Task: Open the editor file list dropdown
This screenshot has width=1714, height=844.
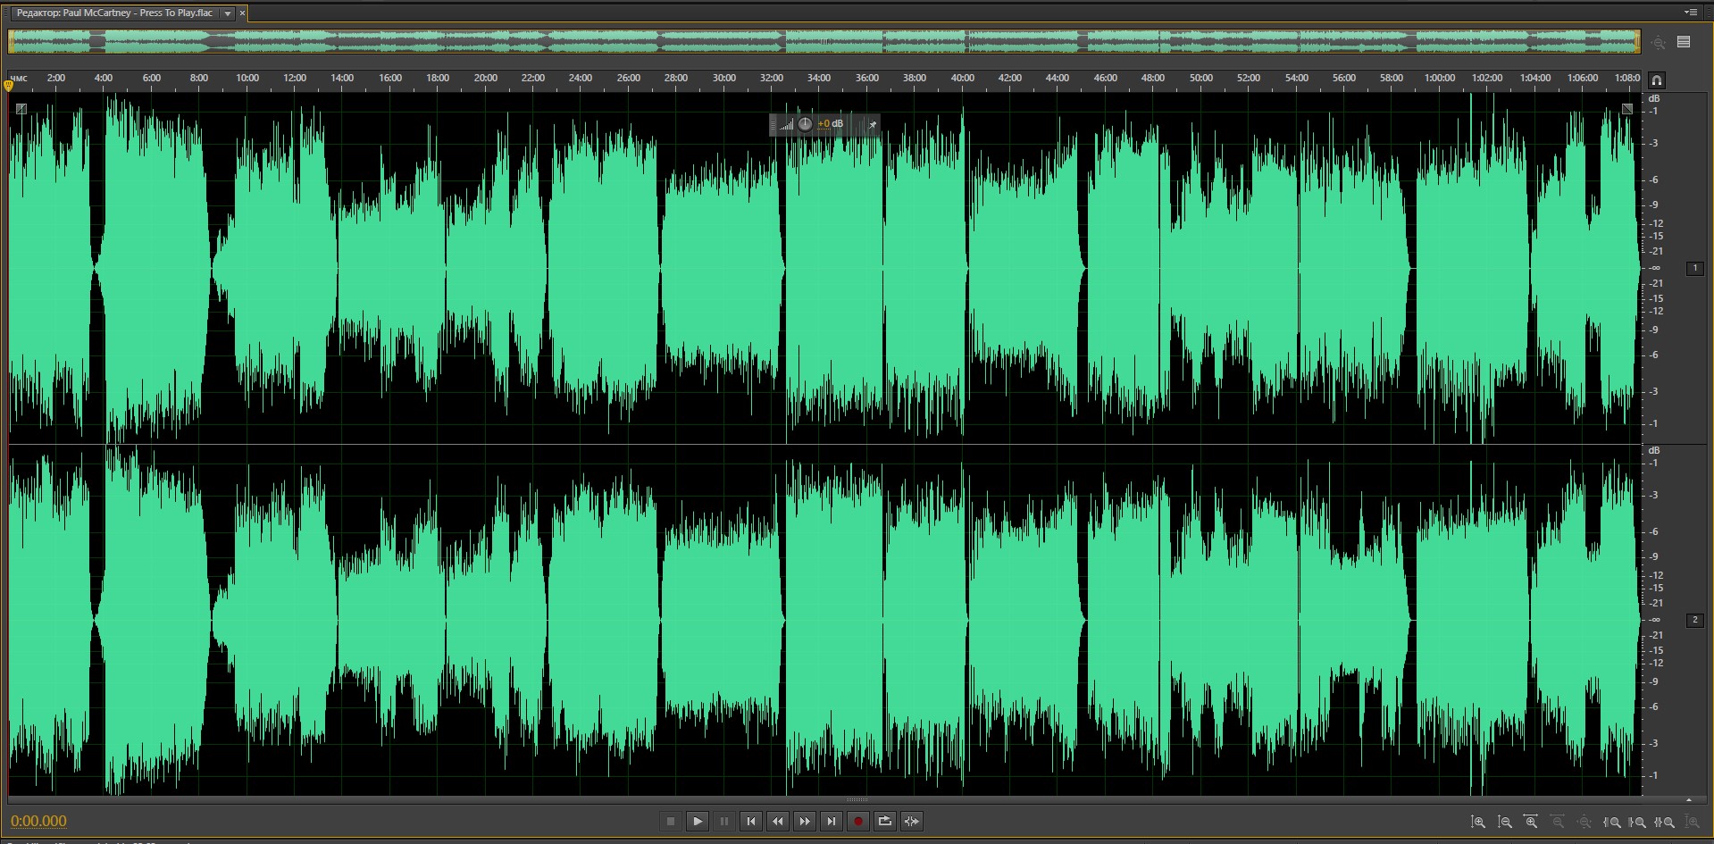Action: pyautogui.click(x=228, y=13)
